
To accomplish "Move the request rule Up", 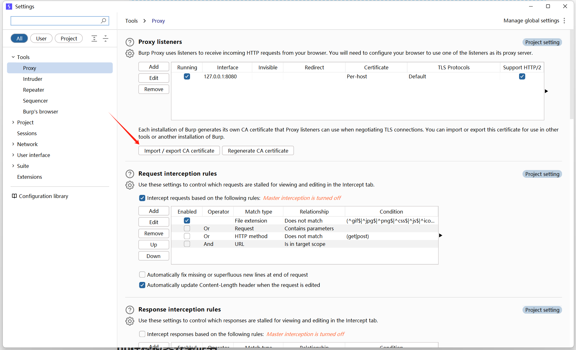I will 154,244.
